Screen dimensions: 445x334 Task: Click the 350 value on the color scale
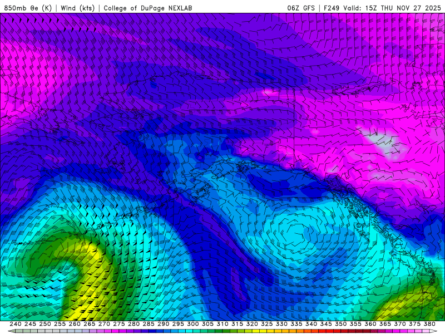click(x=340, y=324)
